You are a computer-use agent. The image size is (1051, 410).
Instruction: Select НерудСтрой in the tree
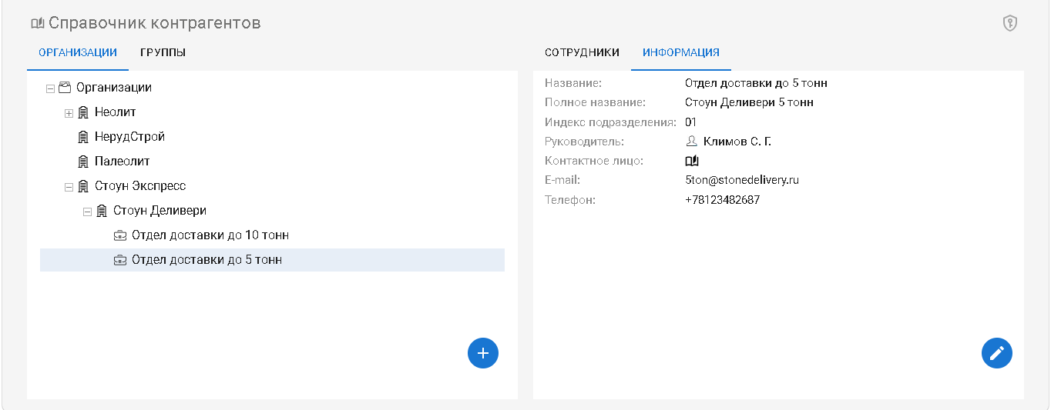click(x=129, y=137)
